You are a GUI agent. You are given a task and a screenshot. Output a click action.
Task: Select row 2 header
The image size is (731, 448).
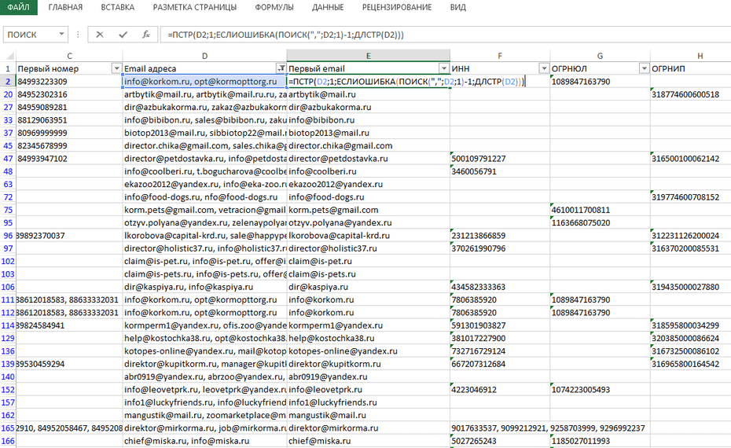[x=8, y=82]
